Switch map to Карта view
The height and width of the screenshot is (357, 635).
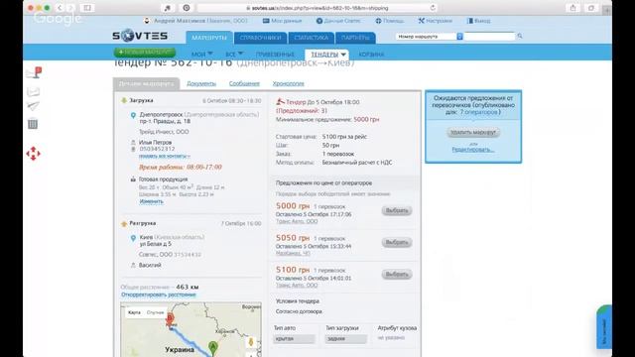[134, 312]
